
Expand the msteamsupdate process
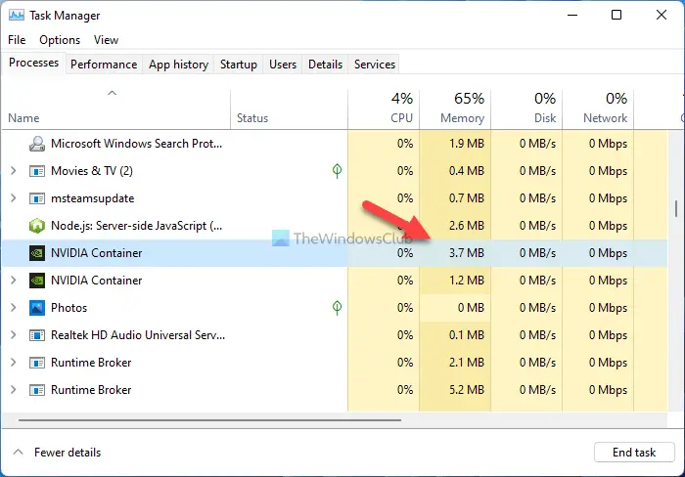14,198
